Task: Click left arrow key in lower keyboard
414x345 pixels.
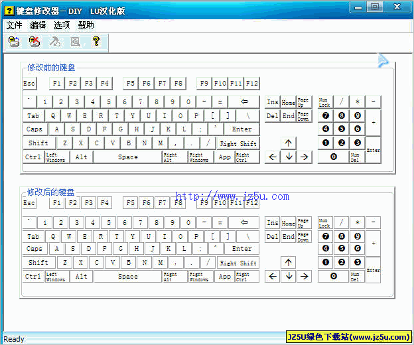Action: [273, 277]
